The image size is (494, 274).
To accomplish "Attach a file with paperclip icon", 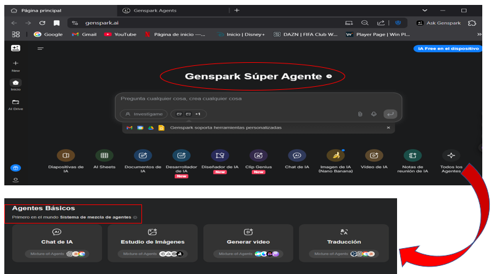I will coord(360,114).
